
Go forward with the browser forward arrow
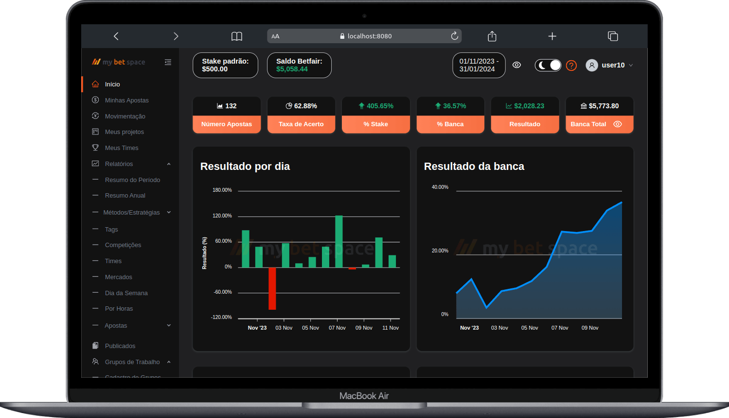(x=176, y=36)
